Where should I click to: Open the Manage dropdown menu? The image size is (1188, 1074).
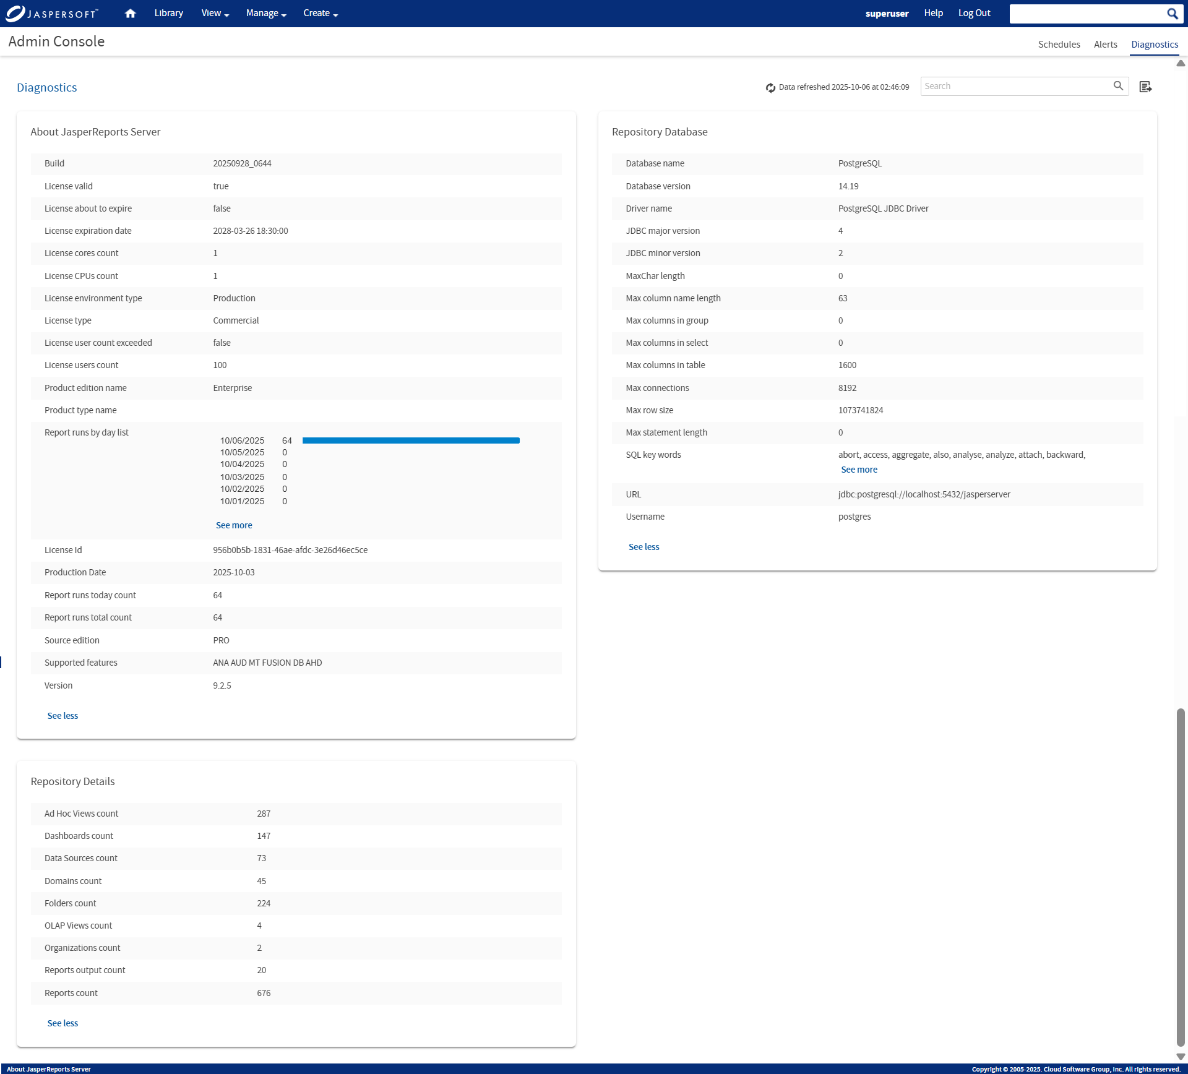click(x=266, y=13)
